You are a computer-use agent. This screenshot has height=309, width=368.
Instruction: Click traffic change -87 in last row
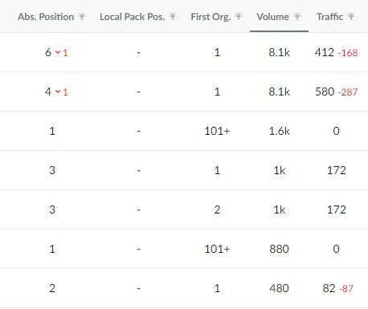(x=346, y=289)
